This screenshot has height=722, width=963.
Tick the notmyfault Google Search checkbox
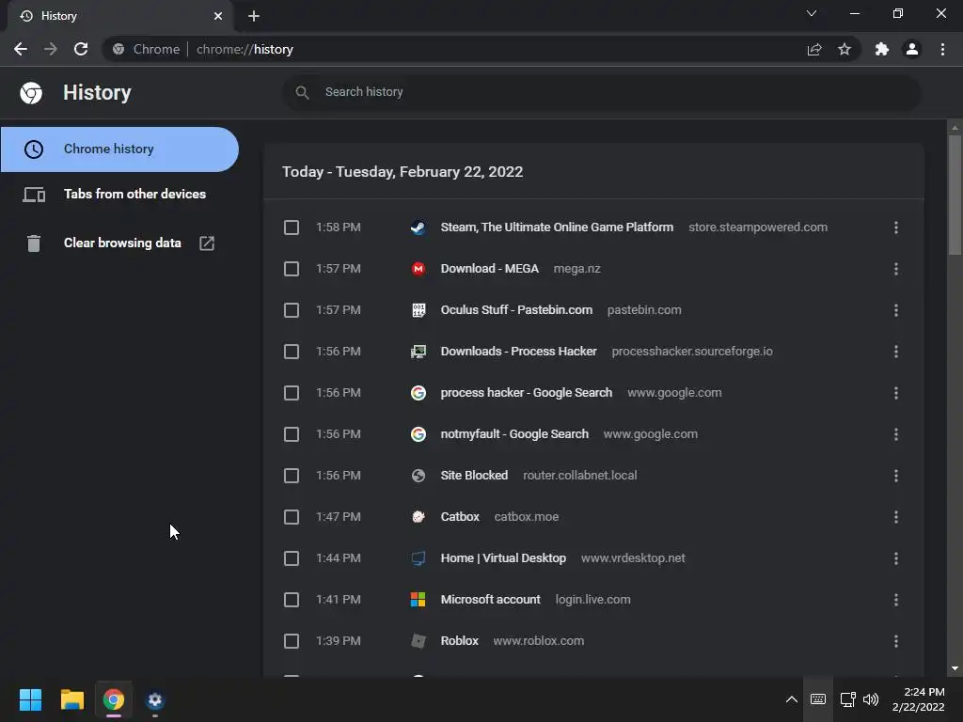292,434
